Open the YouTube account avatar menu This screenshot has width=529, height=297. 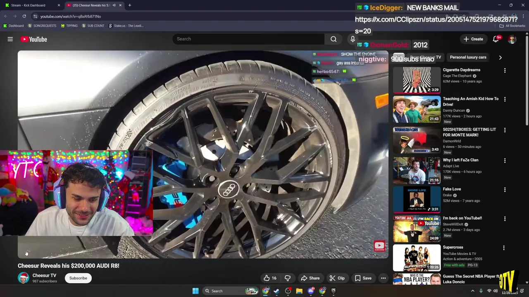tap(512, 39)
